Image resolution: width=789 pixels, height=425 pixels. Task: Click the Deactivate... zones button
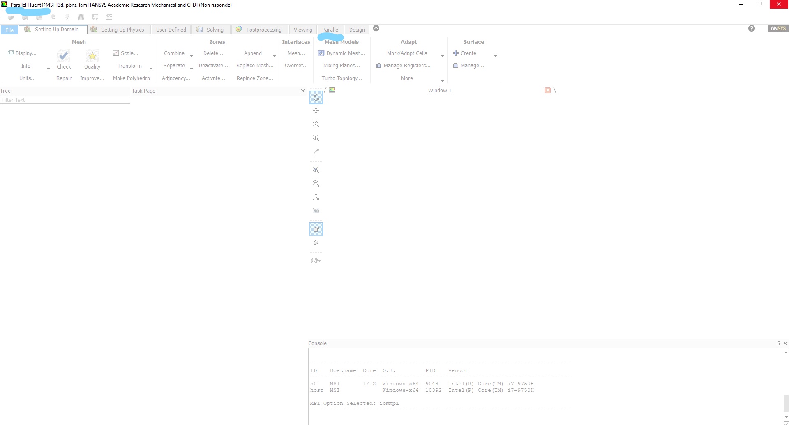click(213, 66)
